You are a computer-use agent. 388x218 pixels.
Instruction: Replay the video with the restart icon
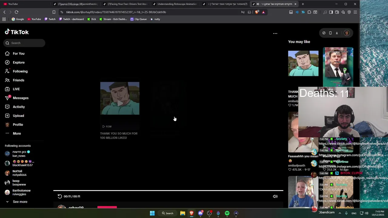click(x=60, y=196)
